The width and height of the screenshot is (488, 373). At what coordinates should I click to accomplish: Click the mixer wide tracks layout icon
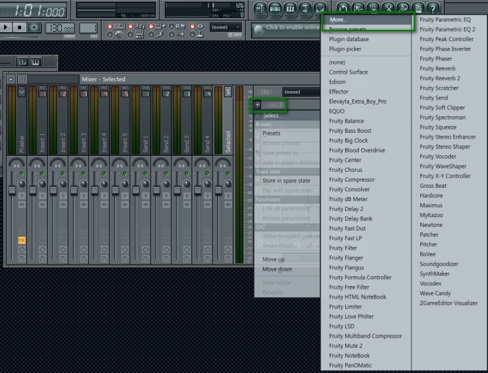point(22,79)
